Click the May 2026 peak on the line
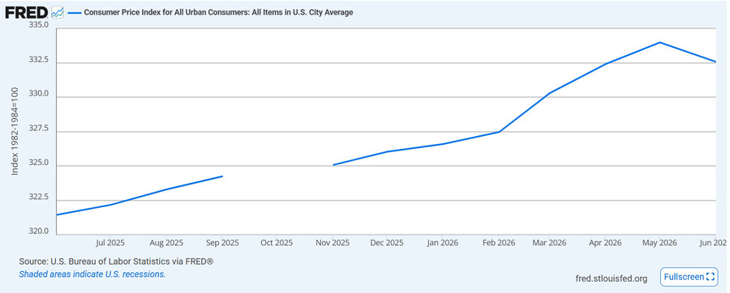The height and width of the screenshot is (293, 730). (659, 43)
